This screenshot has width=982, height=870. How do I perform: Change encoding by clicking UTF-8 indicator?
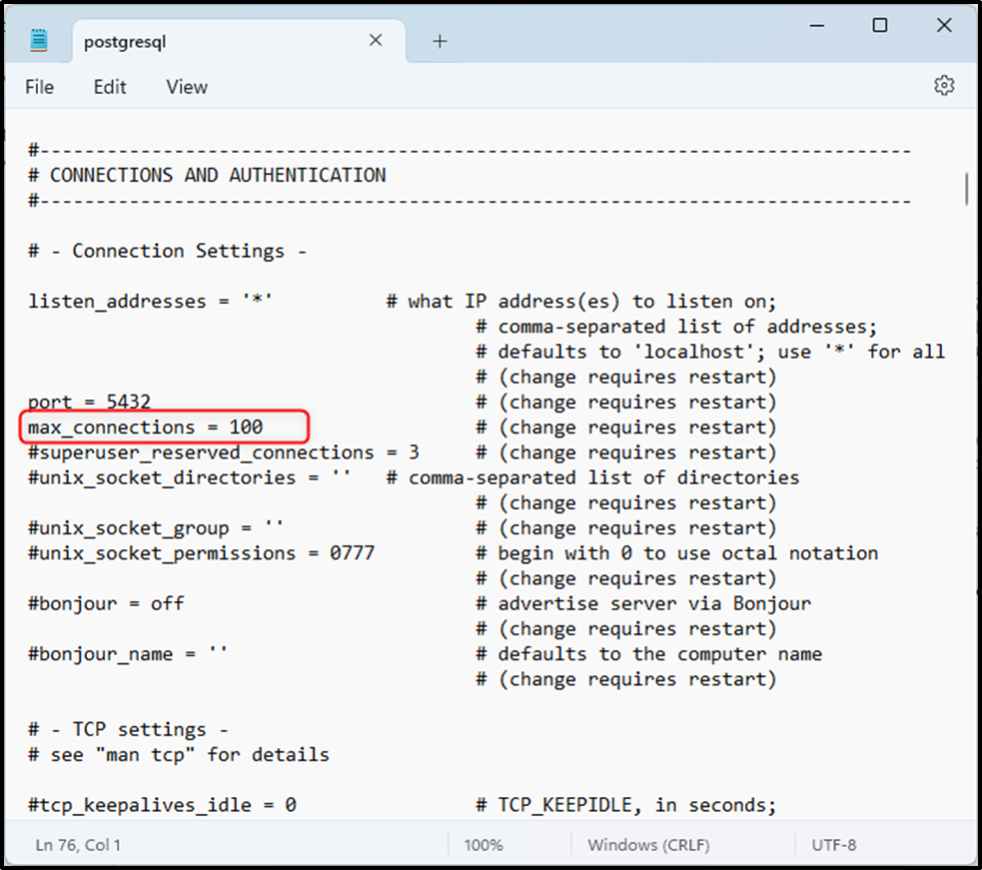tap(835, 844)
